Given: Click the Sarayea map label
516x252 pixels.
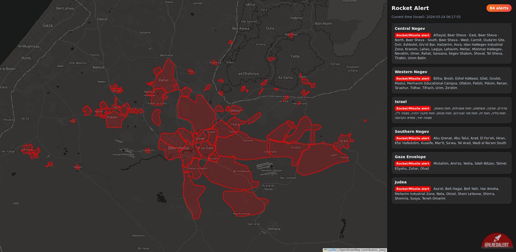Looking at the screenshot, I should point(247,140).
